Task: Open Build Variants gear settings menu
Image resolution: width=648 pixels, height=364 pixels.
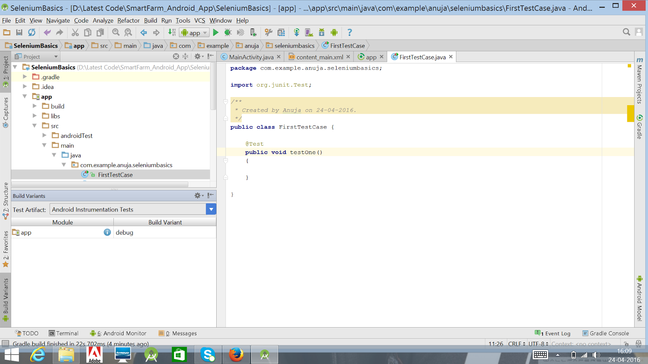Action: tap(198, 196)
